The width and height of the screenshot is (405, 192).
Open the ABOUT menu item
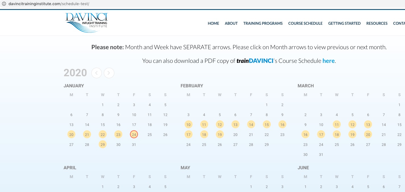(231, 23)
